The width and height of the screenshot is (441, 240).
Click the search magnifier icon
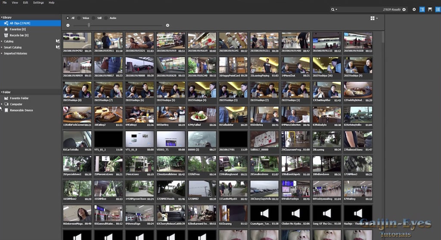[332, 9]
